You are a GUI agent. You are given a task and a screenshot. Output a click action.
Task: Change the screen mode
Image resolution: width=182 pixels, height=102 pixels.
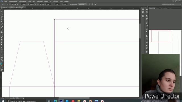pyautogui.click(x=2, y=70)
